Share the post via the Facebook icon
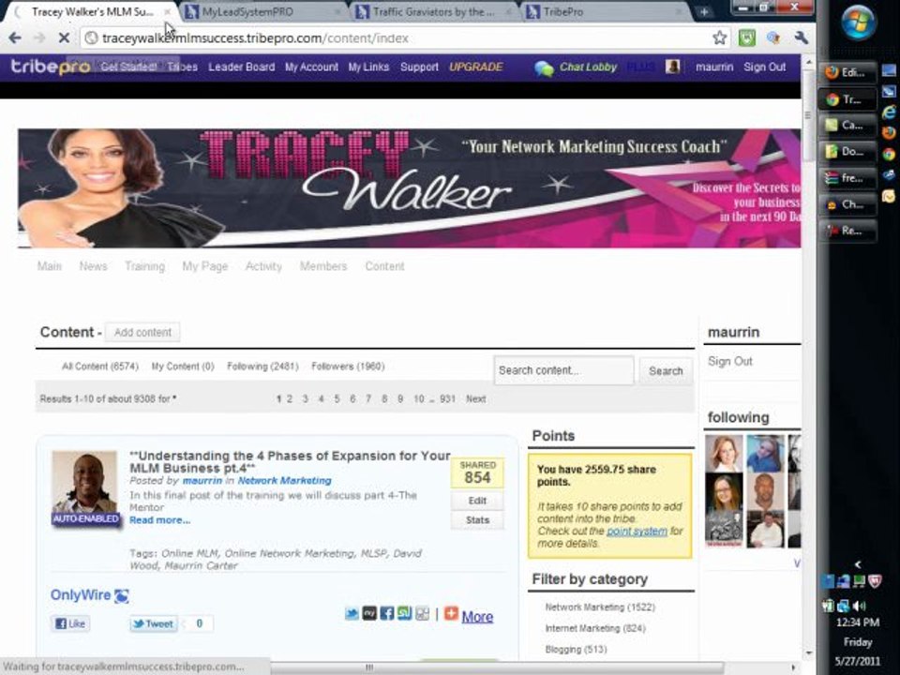900x675 pixels. click(387, 613)
